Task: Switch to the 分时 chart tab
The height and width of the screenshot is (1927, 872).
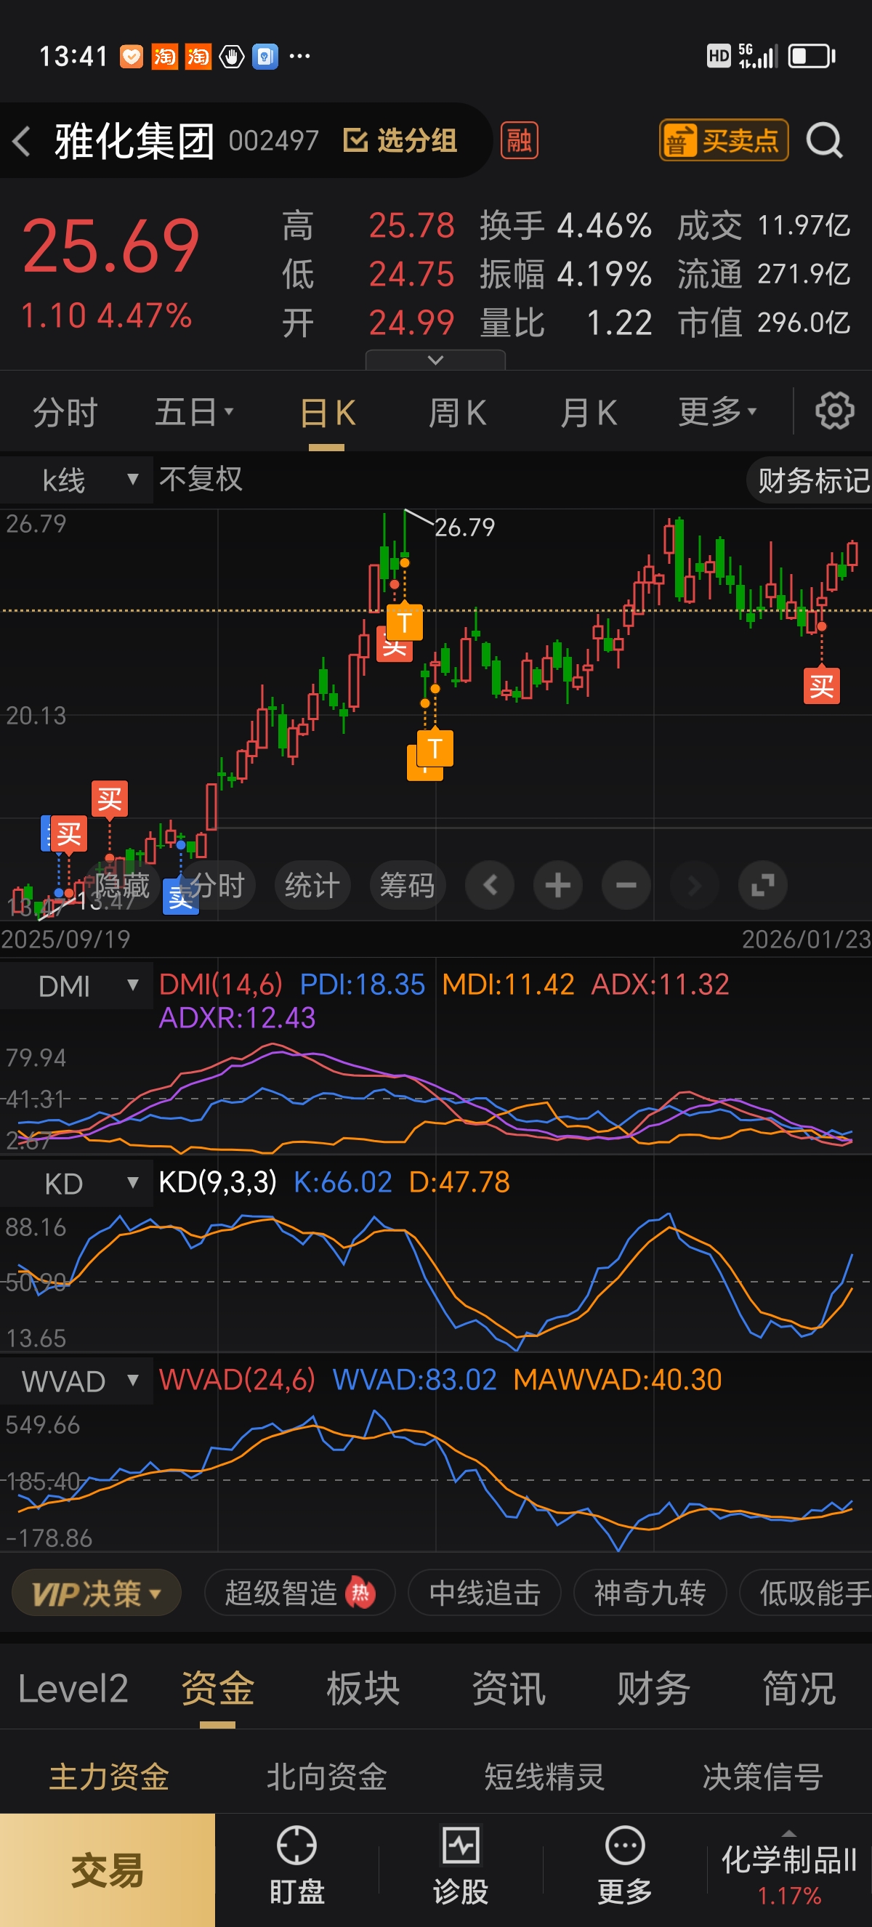Action: (65, 412)
